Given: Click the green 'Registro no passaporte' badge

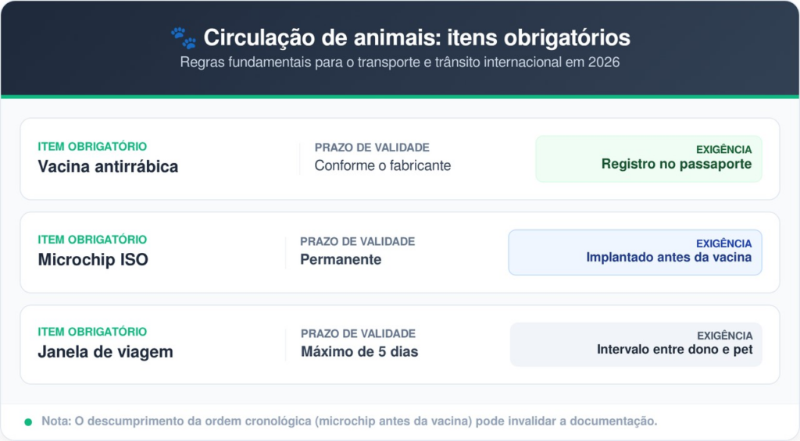Looking at the screenshot, I should (x=648, y=158).
